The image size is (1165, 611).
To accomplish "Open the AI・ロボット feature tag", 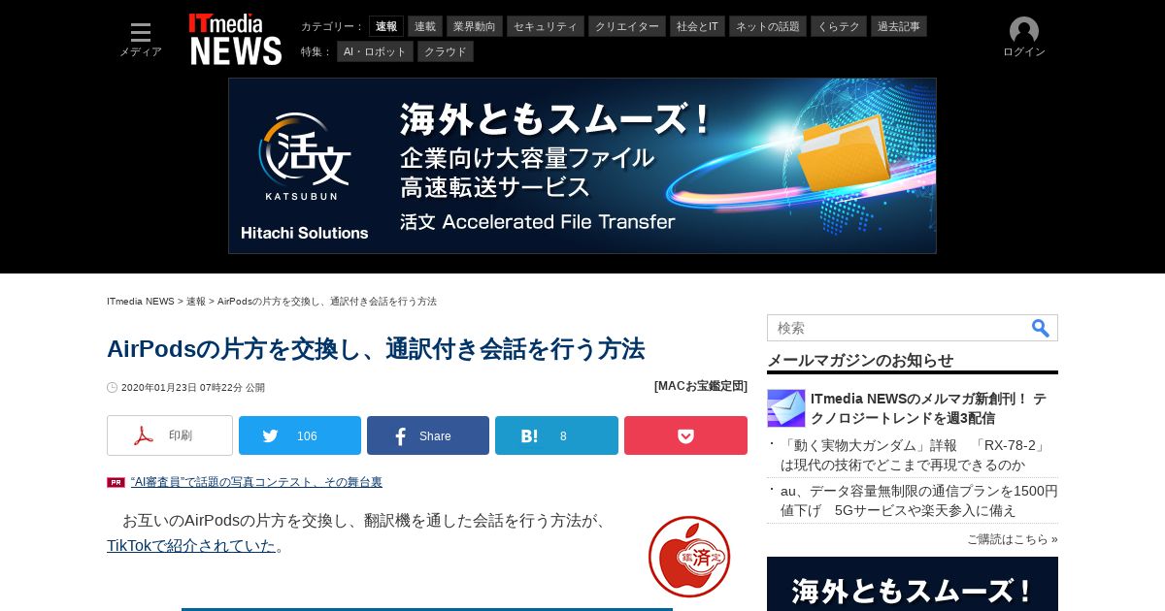I will click(376, 51).
